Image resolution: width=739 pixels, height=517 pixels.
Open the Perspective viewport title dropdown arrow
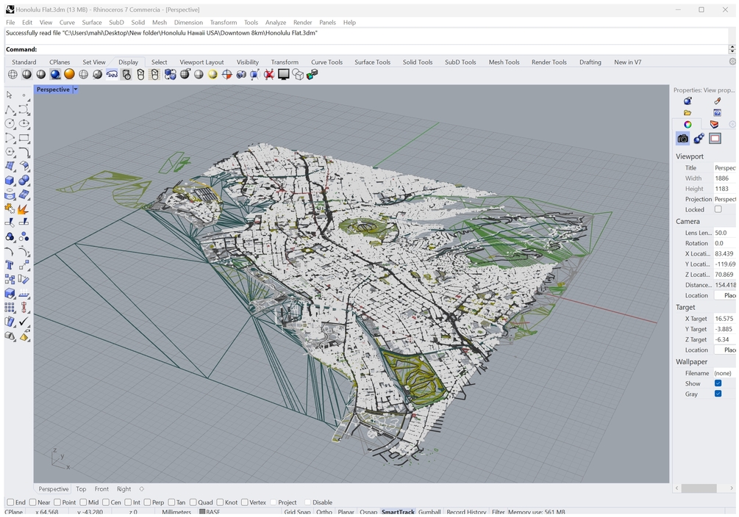point(76,90)
